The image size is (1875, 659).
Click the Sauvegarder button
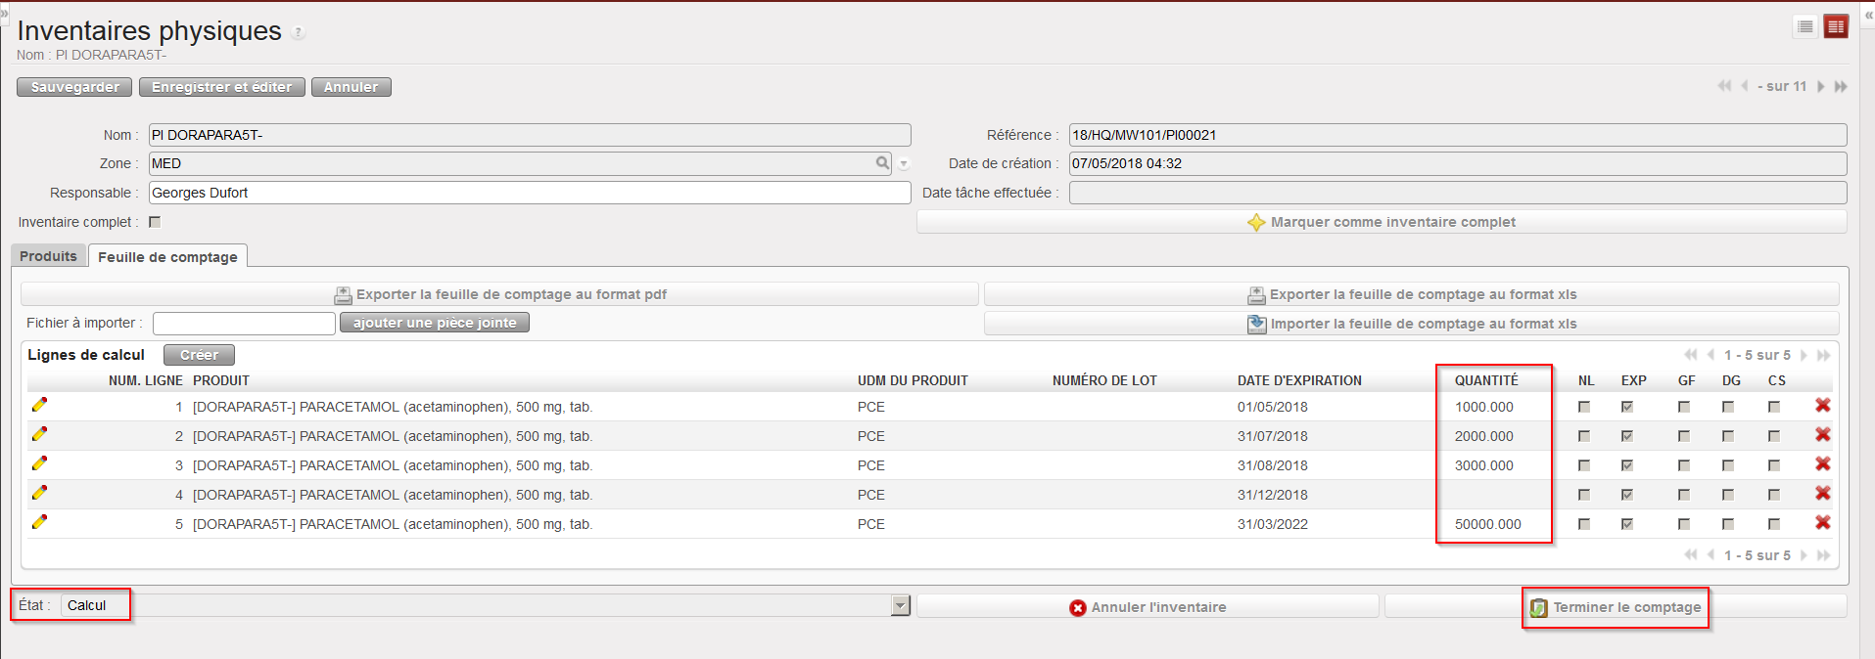coord(74,87)
